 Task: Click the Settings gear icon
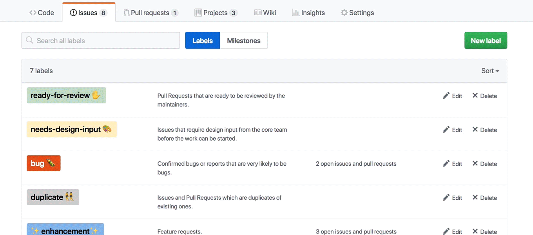[344, 13]
